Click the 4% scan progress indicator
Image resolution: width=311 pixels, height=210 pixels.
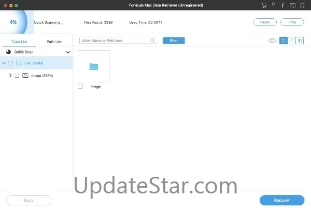[13, 22]
